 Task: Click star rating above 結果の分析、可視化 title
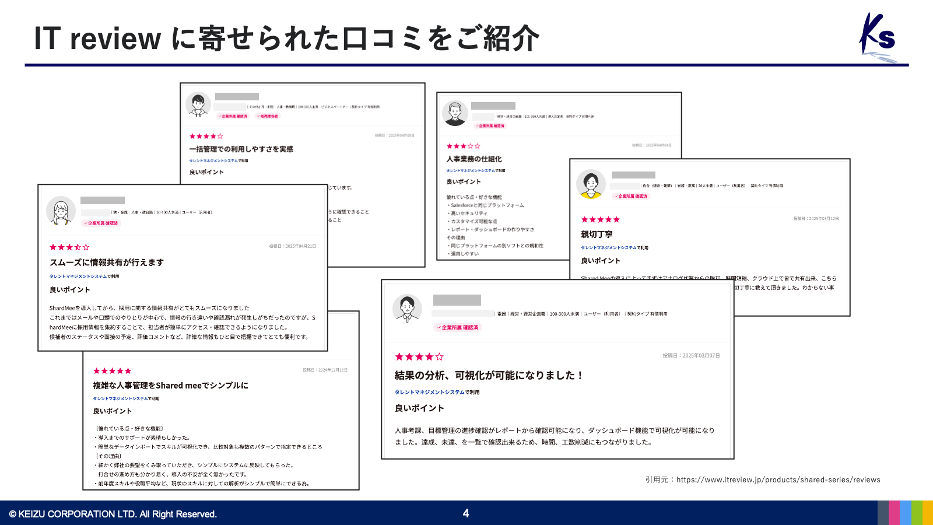[x=419, y=356]
